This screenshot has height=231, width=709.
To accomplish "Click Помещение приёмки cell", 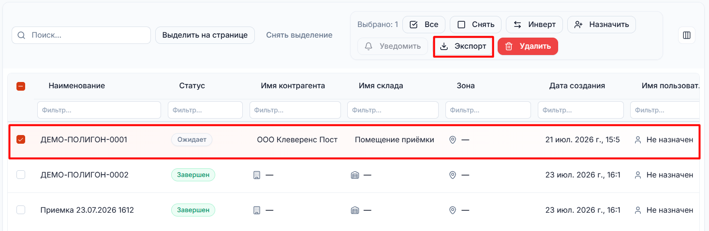I will tap(395, 140).
